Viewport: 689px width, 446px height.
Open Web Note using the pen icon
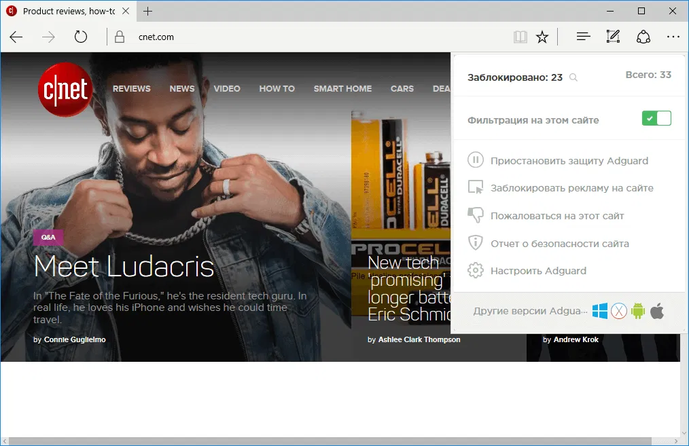(612, 37)
